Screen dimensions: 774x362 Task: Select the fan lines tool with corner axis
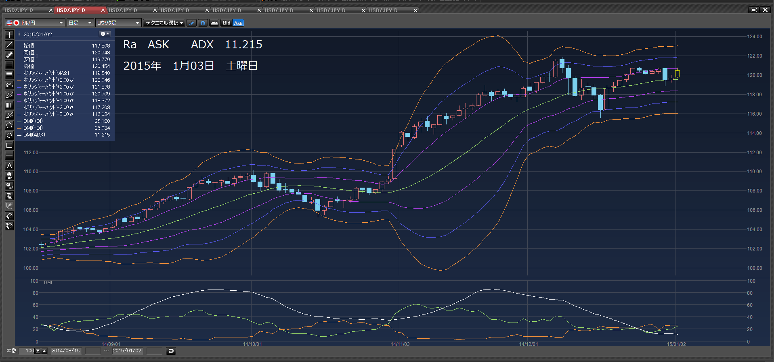[x=9, y=95]
